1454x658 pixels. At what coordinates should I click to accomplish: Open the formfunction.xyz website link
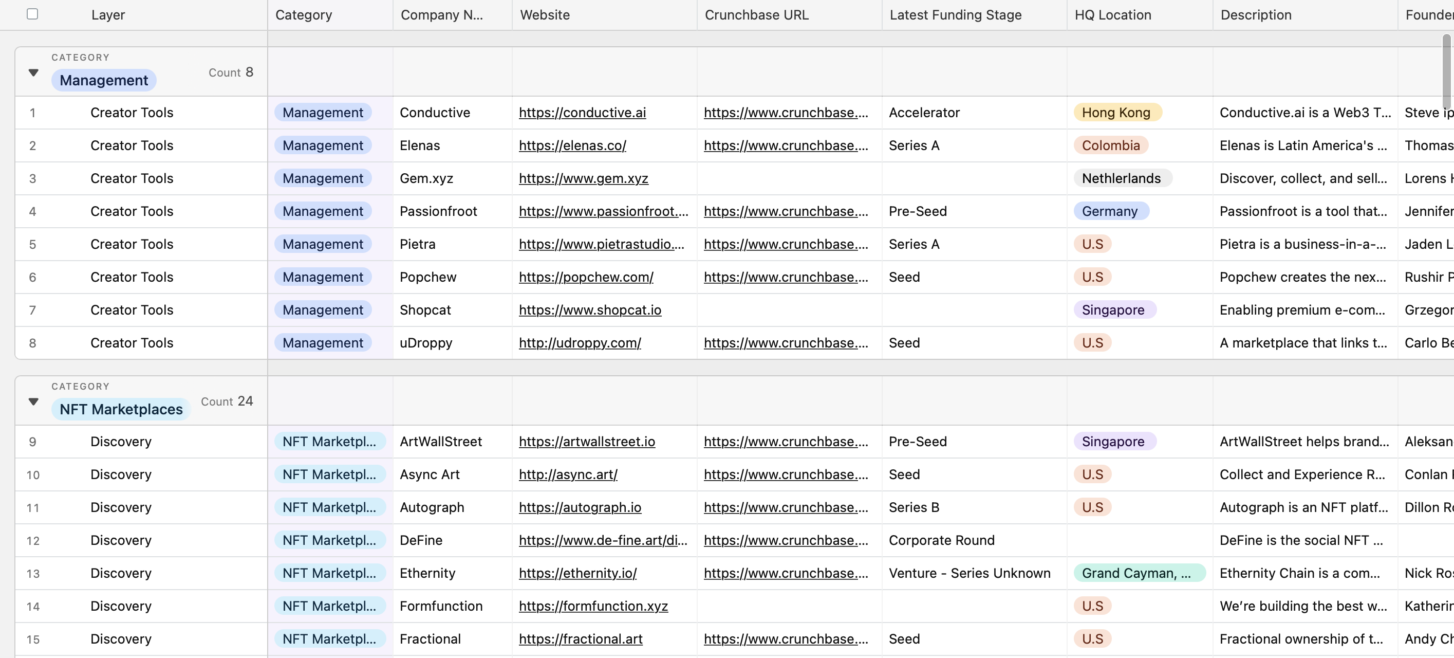(x=593, y=606)
